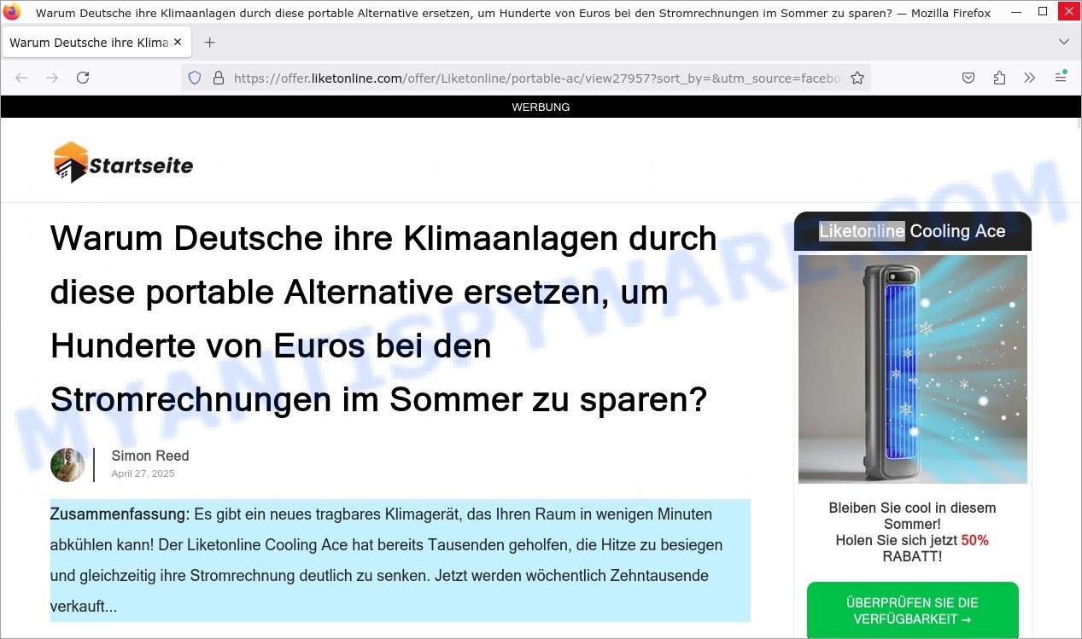Select the 'Warum Deutsche ihre Klima' browser tab
Image resolution: width=1082 pixels, height=639 pixels.
pyautogui.click(x=97, y=42)
